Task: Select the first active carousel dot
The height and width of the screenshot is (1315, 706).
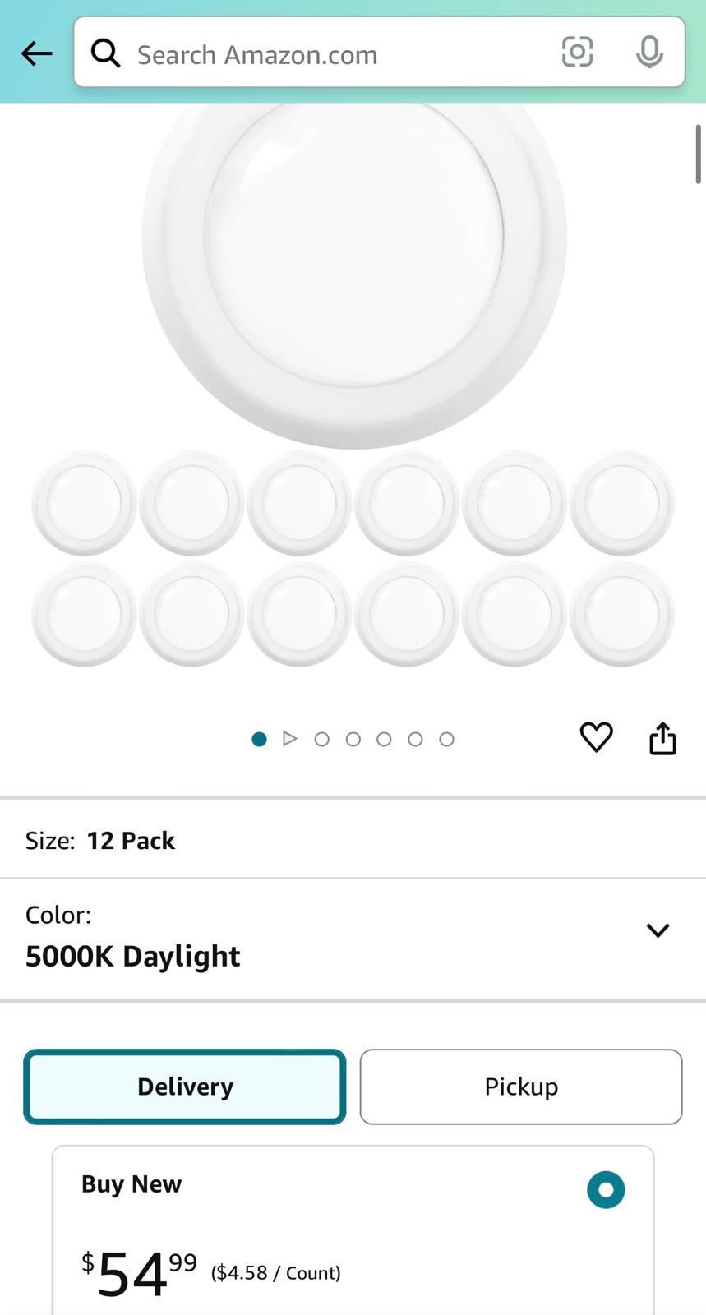Action: tap(259, 740)
